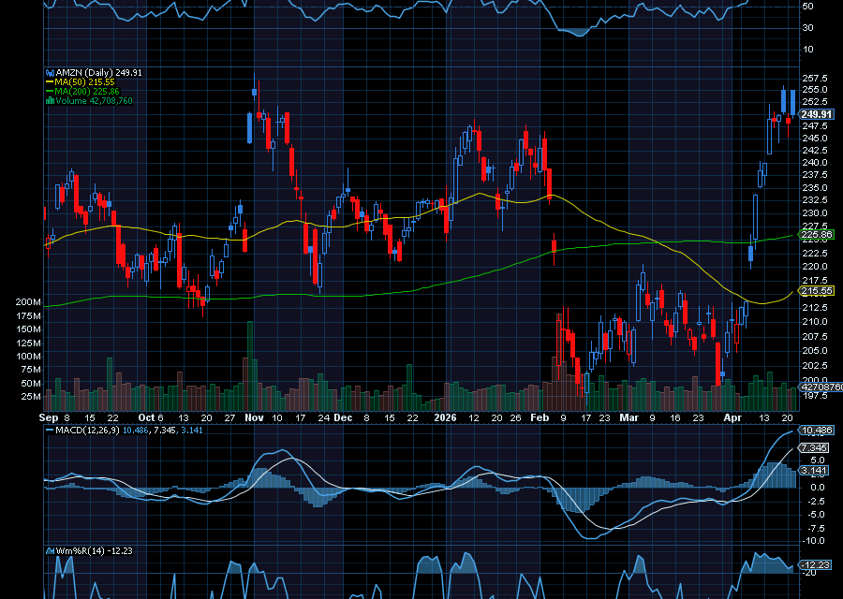Click the green MA(200) line marker icon
843x599 pixels.
click(x=50, y=90)
